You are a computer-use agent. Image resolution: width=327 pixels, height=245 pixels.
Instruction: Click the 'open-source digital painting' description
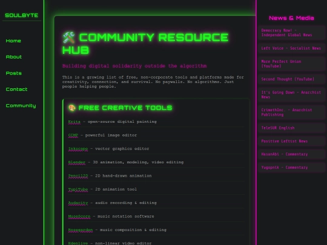pos(122,122)
